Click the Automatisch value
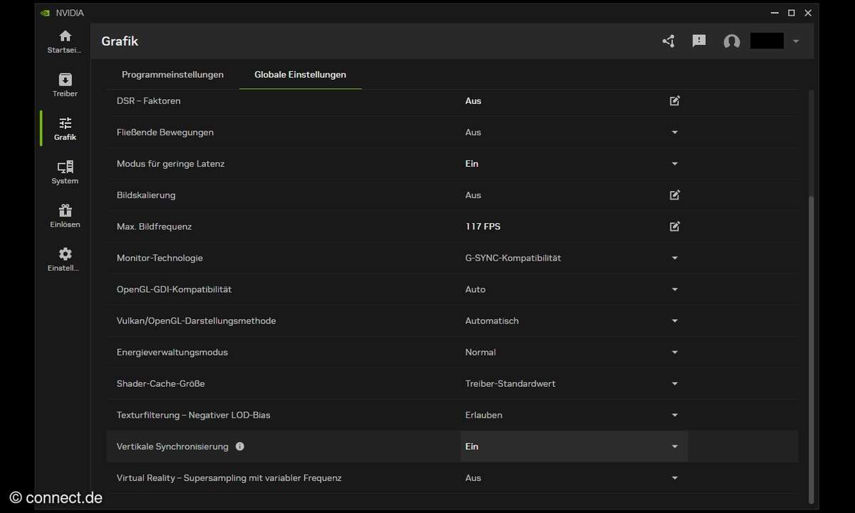 coord(492,321)
